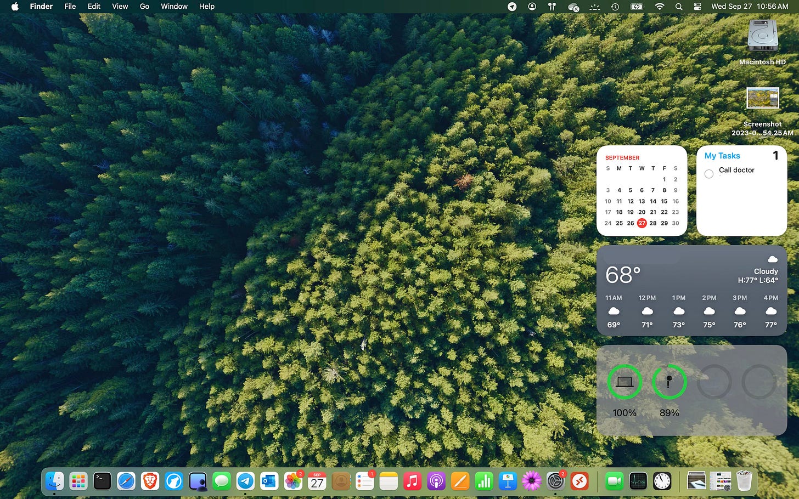This screenshot has width=799, height=499.
Task: Open System Settings from the Dock
Action: 556,481
